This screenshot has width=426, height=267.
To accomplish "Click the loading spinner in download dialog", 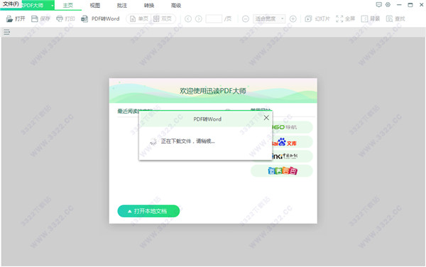I will pos(153,141).
